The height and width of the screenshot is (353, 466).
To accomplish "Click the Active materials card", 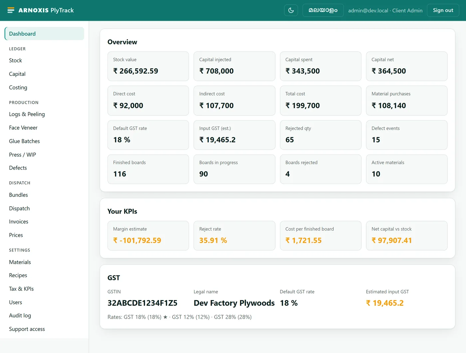I will point(407,169).
